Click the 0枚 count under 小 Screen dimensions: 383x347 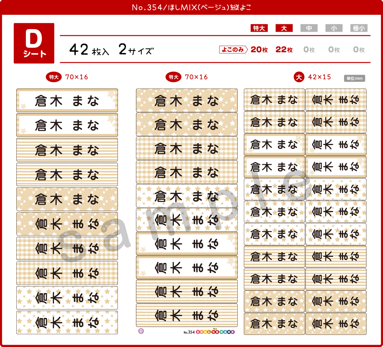click(x=334, y=49)
